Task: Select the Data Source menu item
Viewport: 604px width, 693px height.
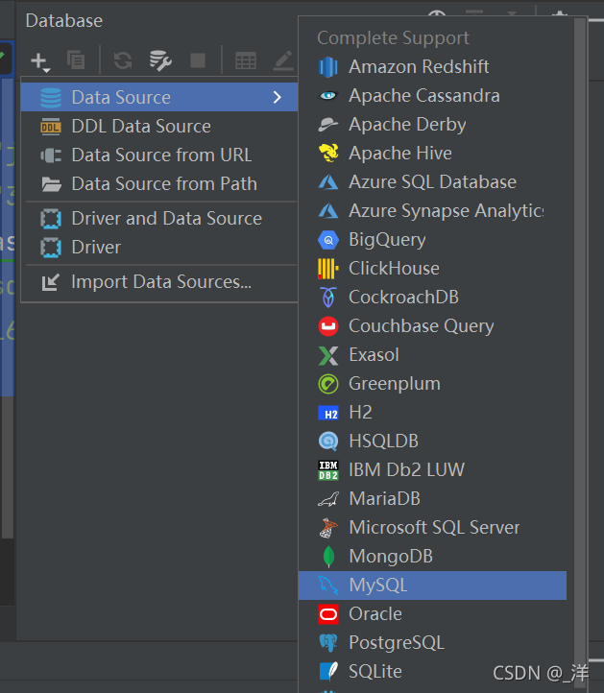Action: tap(159, 97)
